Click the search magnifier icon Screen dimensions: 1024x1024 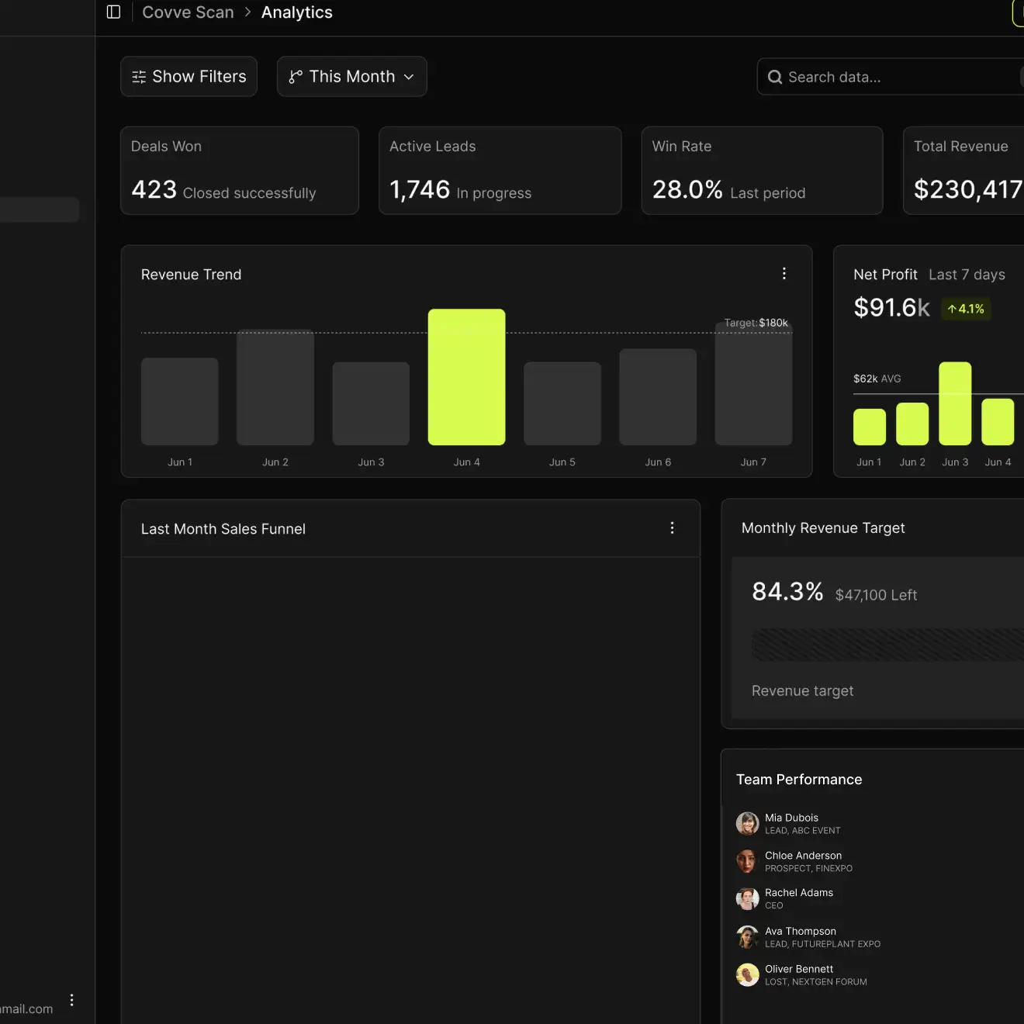point(774,77)
